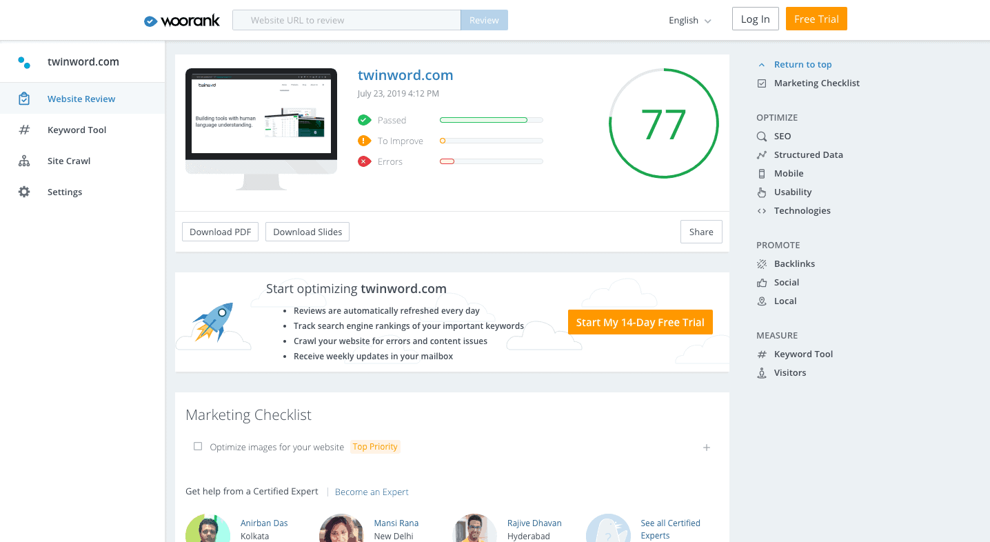Click the Social thumbs-up icon
This screenshot has width=990, height=542.
[762, 283]
